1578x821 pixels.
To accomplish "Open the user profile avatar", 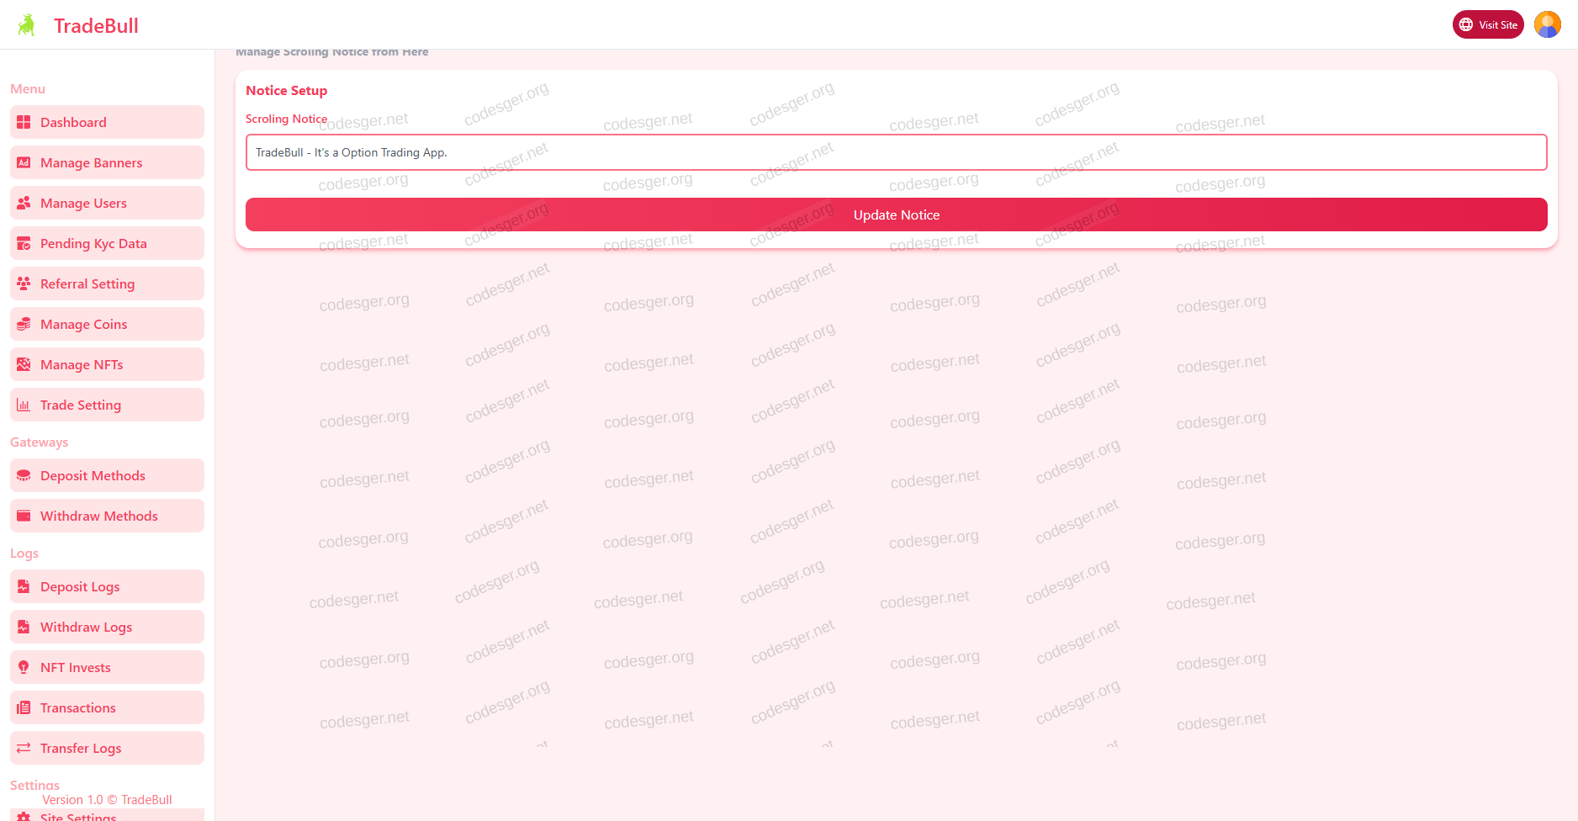I will click(1547, 24).
